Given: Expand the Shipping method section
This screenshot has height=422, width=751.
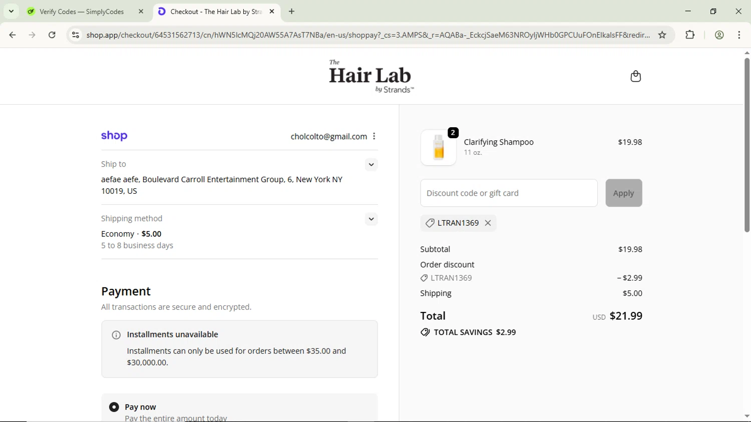Looking at the screenshot, I should (x=371, y=219).
